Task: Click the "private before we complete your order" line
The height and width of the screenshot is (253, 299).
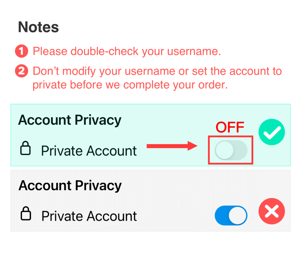Action: pyautogui.click(x=130, y=85)
